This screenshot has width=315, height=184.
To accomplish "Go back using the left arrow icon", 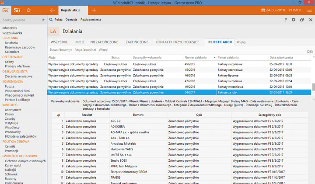I will click(x=52, y=10).
